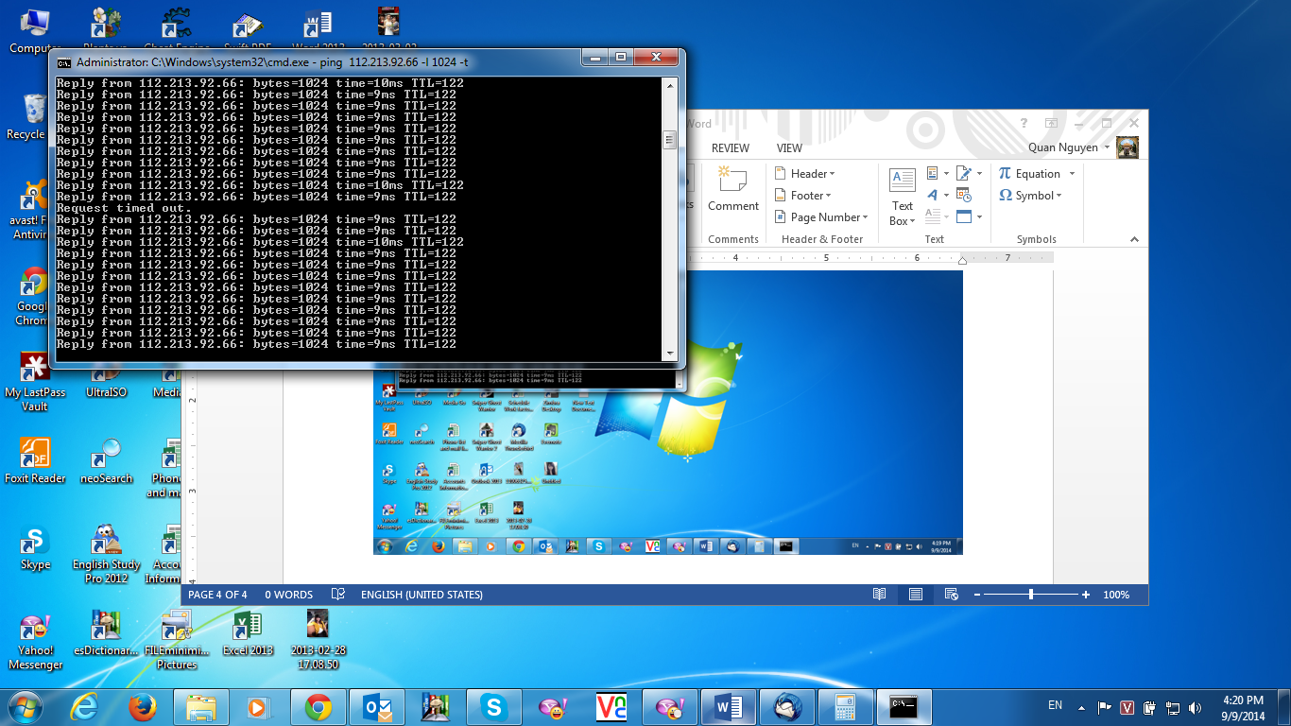Open zoom dialog via 100% label
The image size is (1291, 726).
(x=1117, y=595)
